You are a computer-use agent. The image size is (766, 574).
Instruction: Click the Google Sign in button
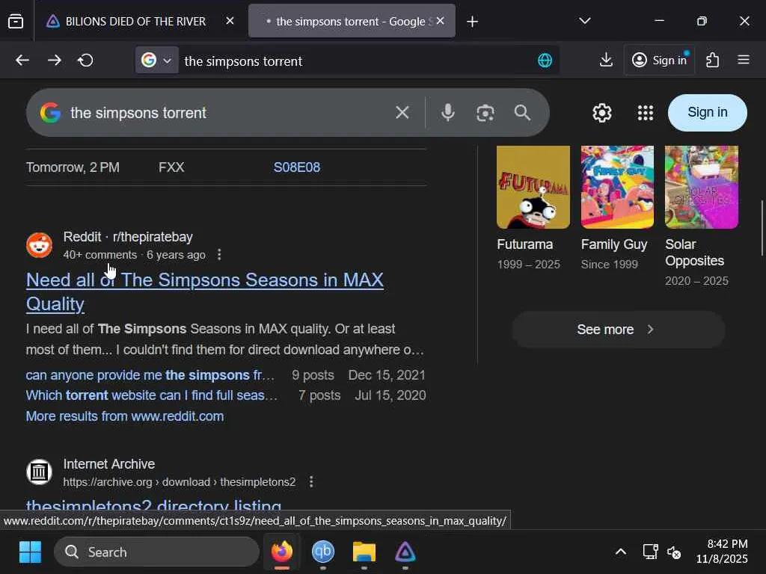[708, 112]
